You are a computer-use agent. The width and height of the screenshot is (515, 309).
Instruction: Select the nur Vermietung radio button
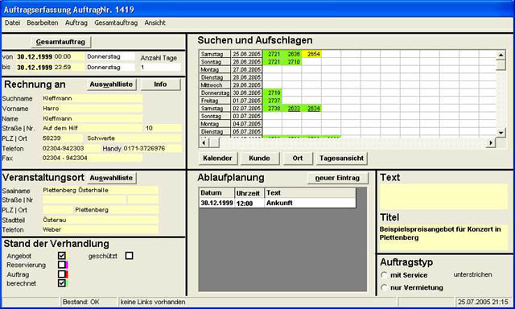(x=384, y=287)
